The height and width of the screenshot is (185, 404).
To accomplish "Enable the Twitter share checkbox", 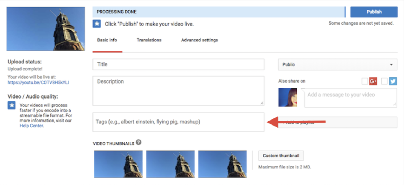I will click(384, 81).
